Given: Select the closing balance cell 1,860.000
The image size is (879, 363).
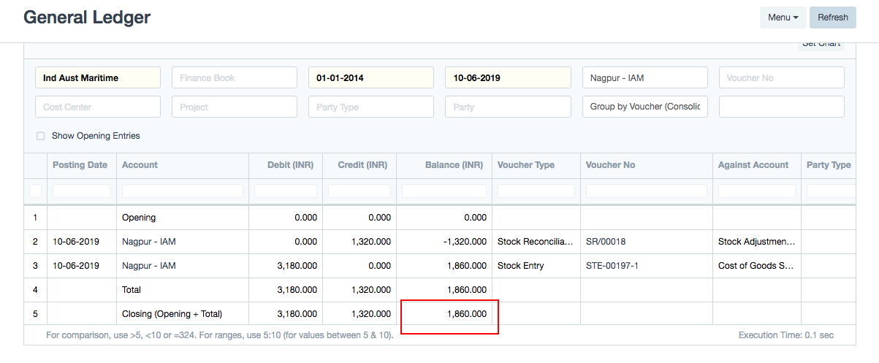Looking at the screenshot, I should point(449,315).
